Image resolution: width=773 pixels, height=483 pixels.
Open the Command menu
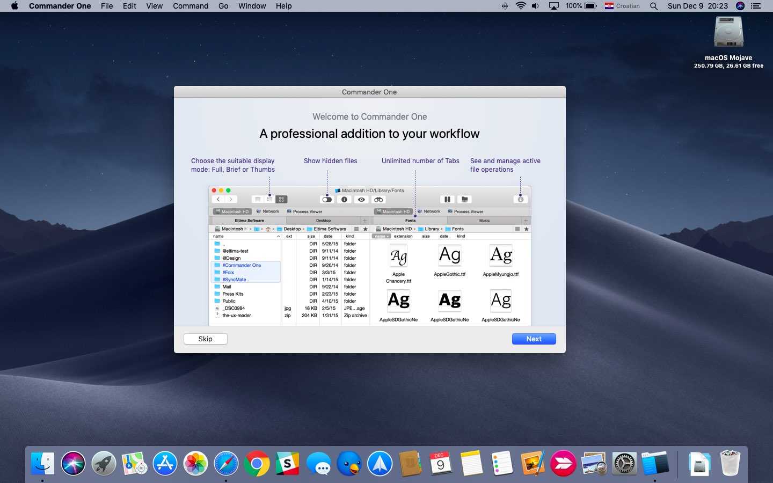[191, 6]
